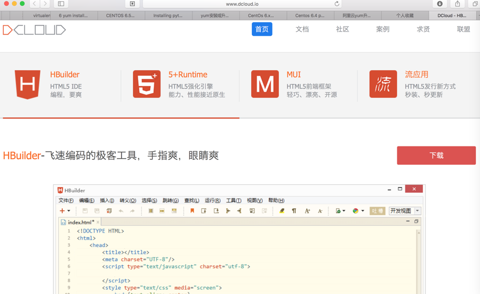Open the 跳转(G) menu in HBuilder
The height and width of the screenshot is (294, 480).
171,200
